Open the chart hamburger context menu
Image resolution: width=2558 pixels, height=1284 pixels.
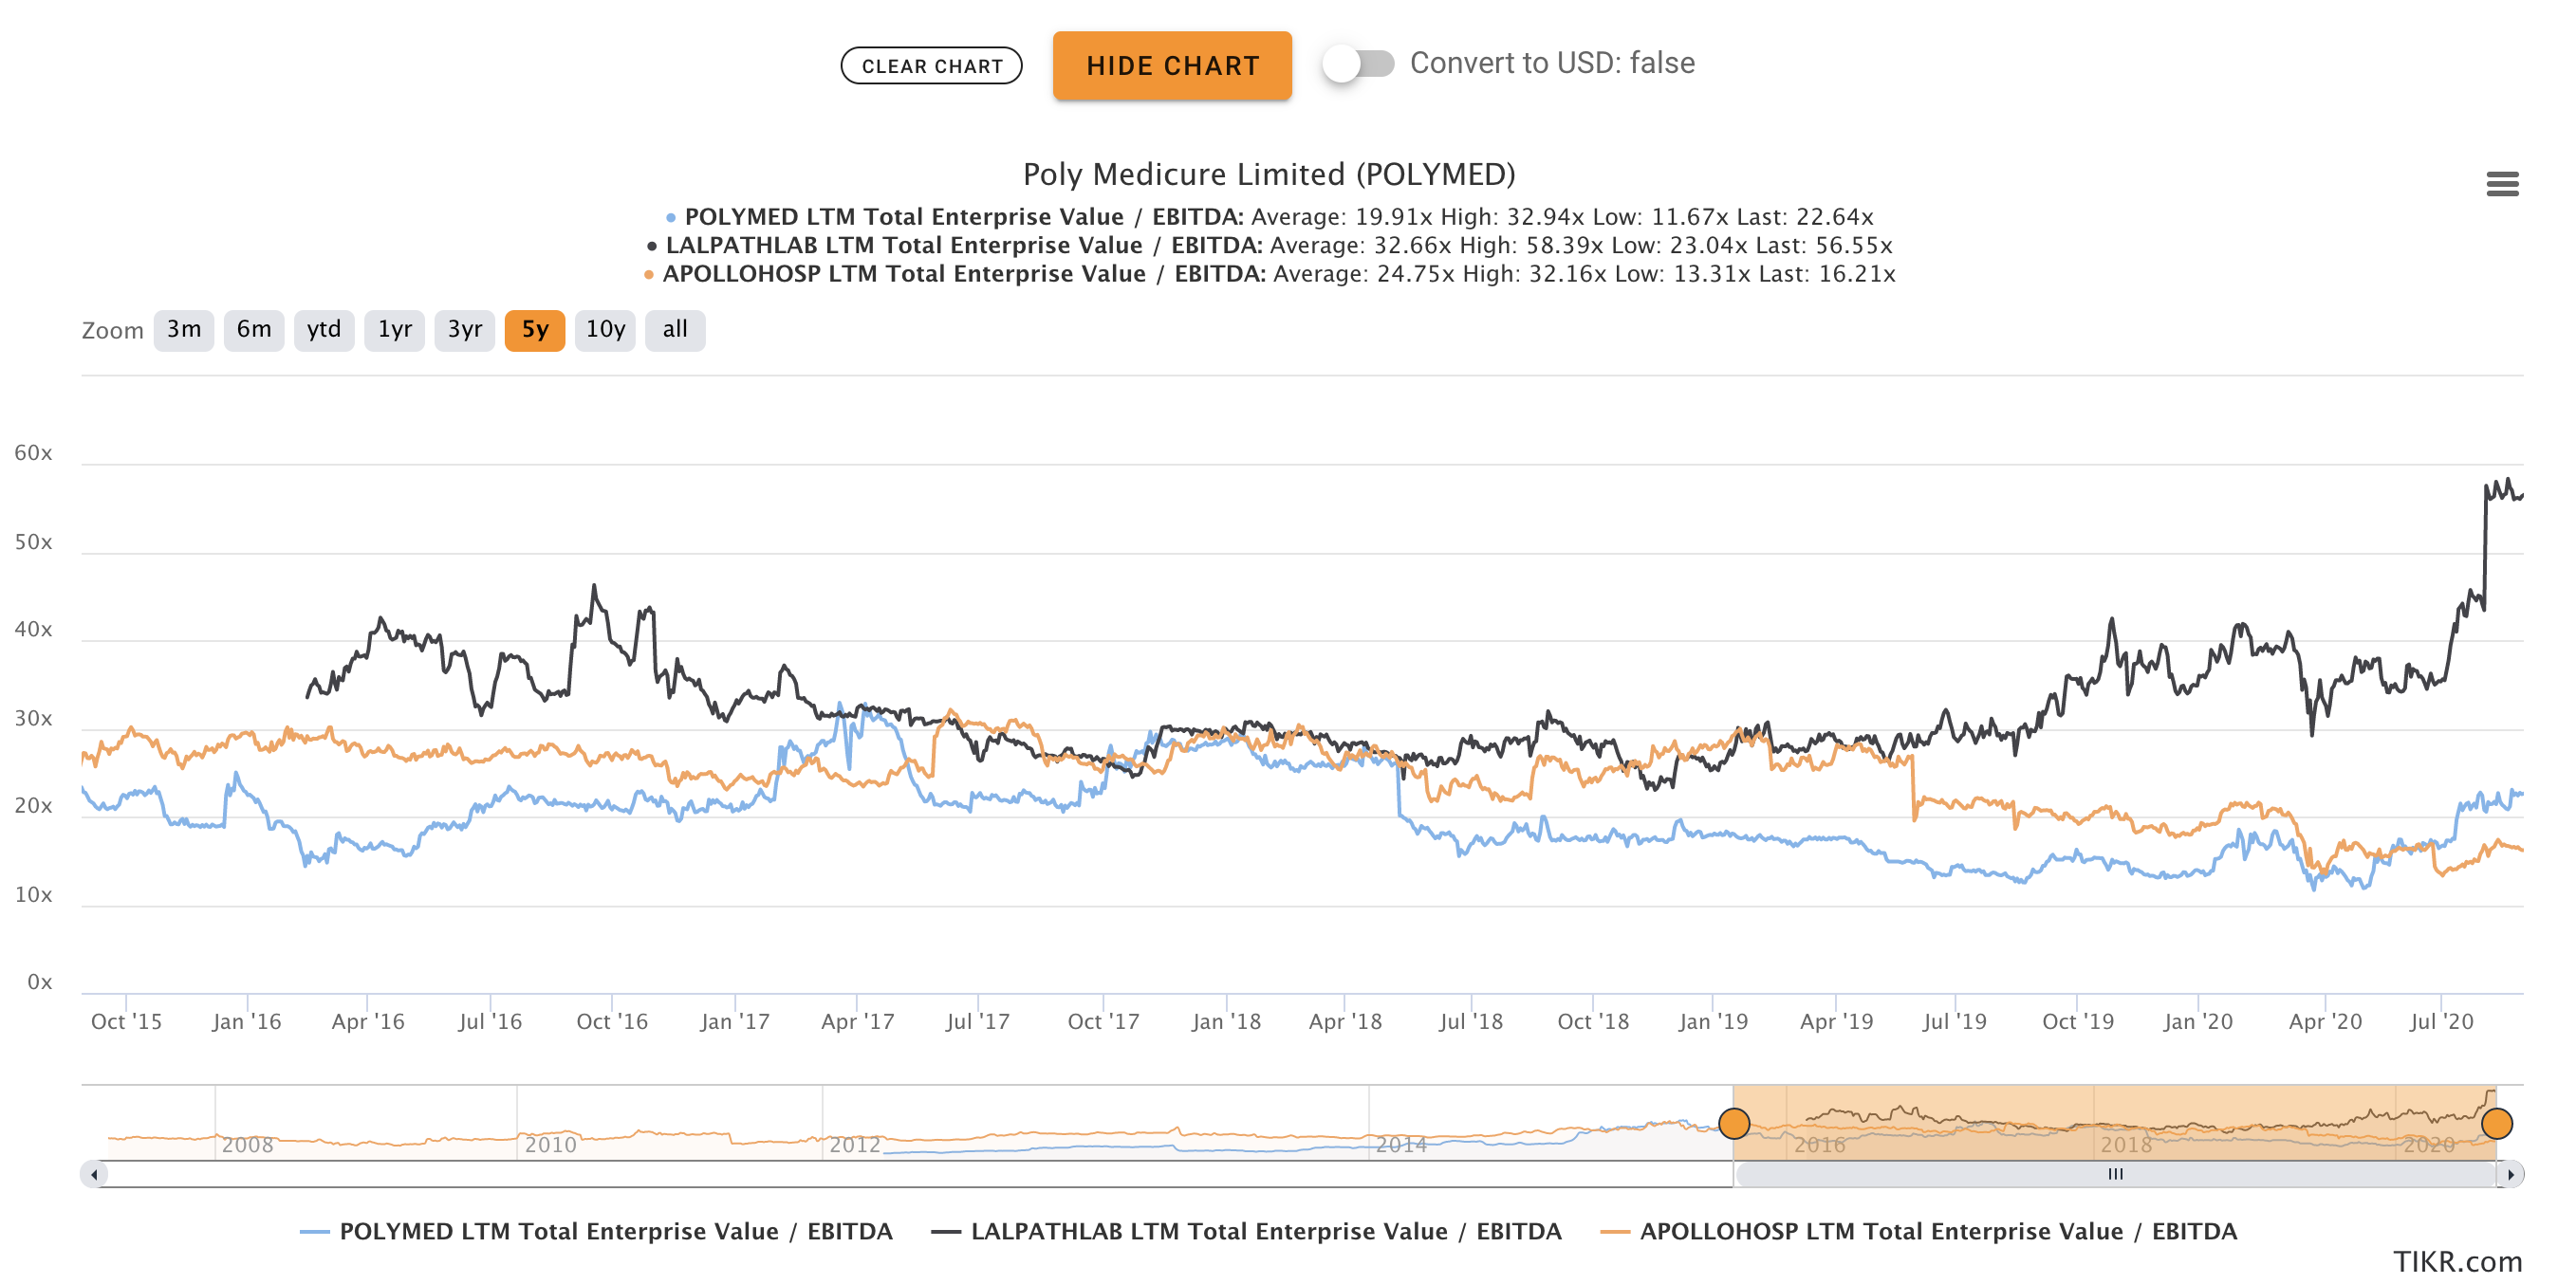point(2501,184)
